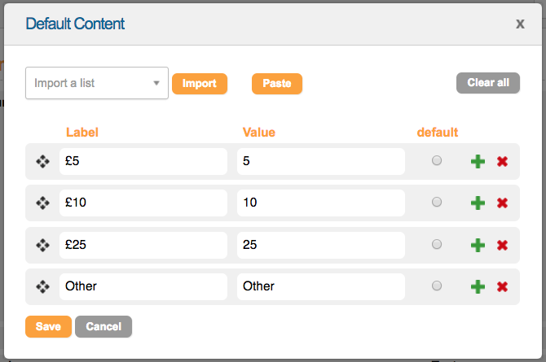Screen dimensions: 546x362
Task: Open the Import a list dropdown
Action: [x=97, y=83]
